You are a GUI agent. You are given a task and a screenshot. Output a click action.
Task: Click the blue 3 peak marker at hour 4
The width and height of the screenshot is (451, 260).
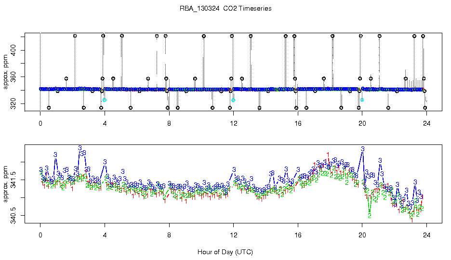pyautogui.click(x=105, y=162)
